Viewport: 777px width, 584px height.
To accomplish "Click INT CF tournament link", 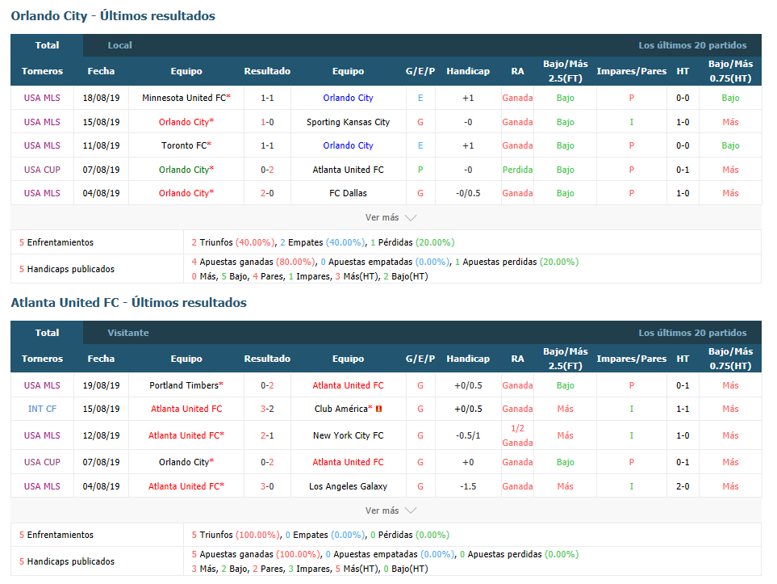I will (x=42, y=409).
